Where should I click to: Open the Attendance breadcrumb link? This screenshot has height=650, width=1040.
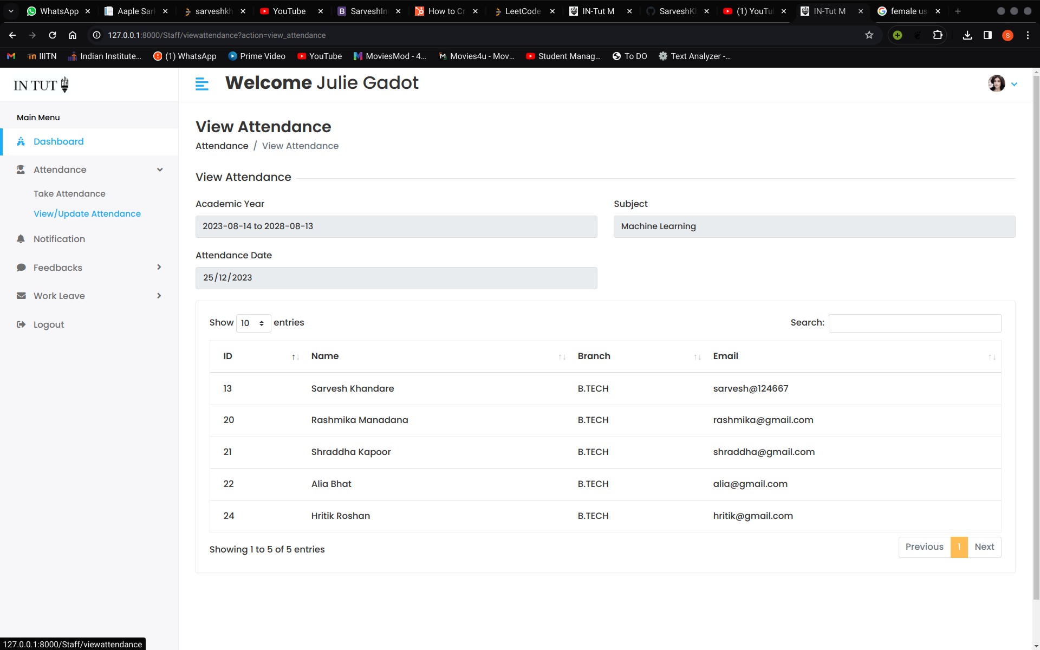(222, 146)
